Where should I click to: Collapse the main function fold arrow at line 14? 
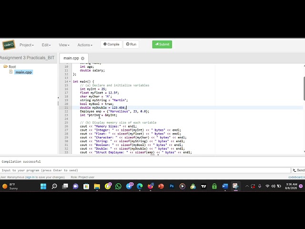click(x=70, y=82)
